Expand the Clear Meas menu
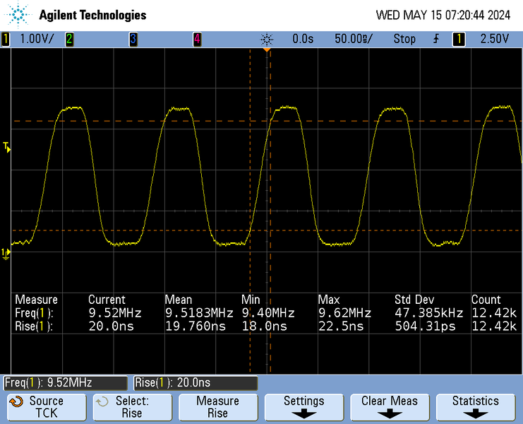The image size is (523, 424). pos(390,407)
